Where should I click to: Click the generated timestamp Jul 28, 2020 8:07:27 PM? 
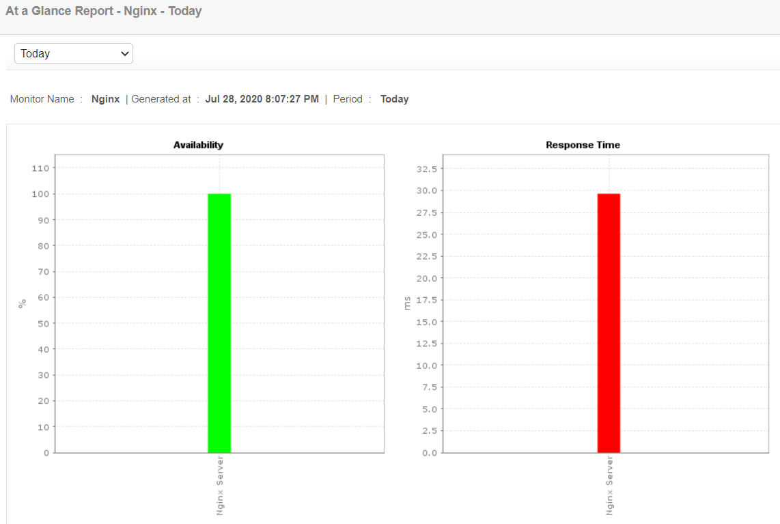pos(262,99)
